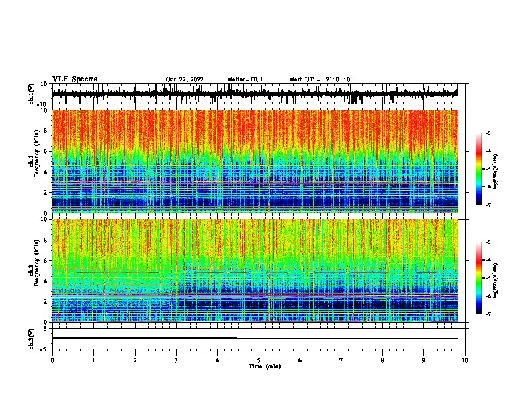This screenshot has width=524, height=404.
Task: Click the ch.3(V) flat line trace
Action: [255, 338]
